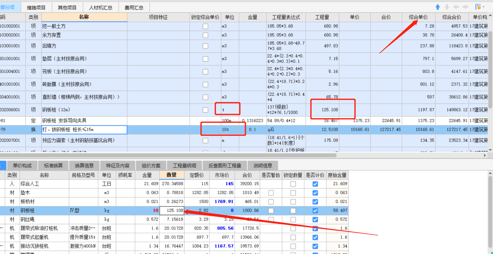Tick lock unit-price checkbox for 筏板 row
Screen dimensions: 493x254
tap(206, 72)
